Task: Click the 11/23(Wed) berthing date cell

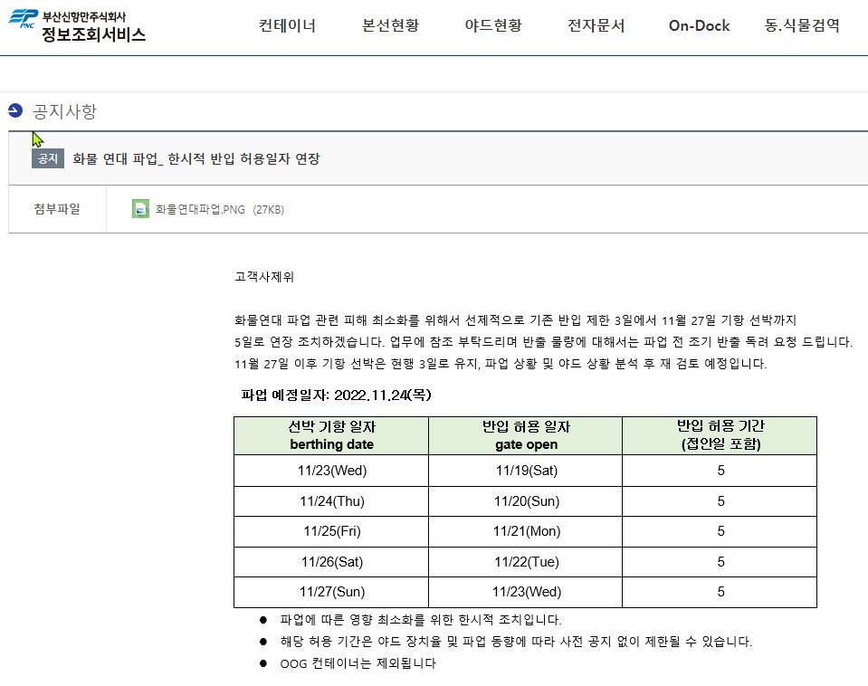Action: pyautogui.click(x=331, y=471)
